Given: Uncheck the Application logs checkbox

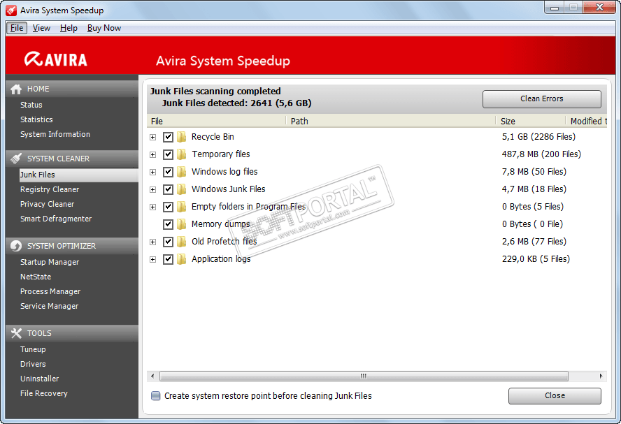Looking at the screenshot, I should [168, 259].
